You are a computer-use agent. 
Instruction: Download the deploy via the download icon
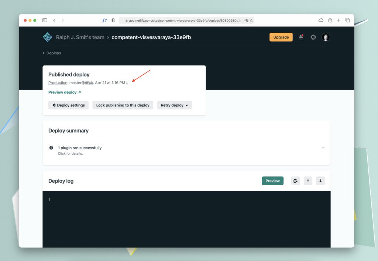(x=127, y=83)
